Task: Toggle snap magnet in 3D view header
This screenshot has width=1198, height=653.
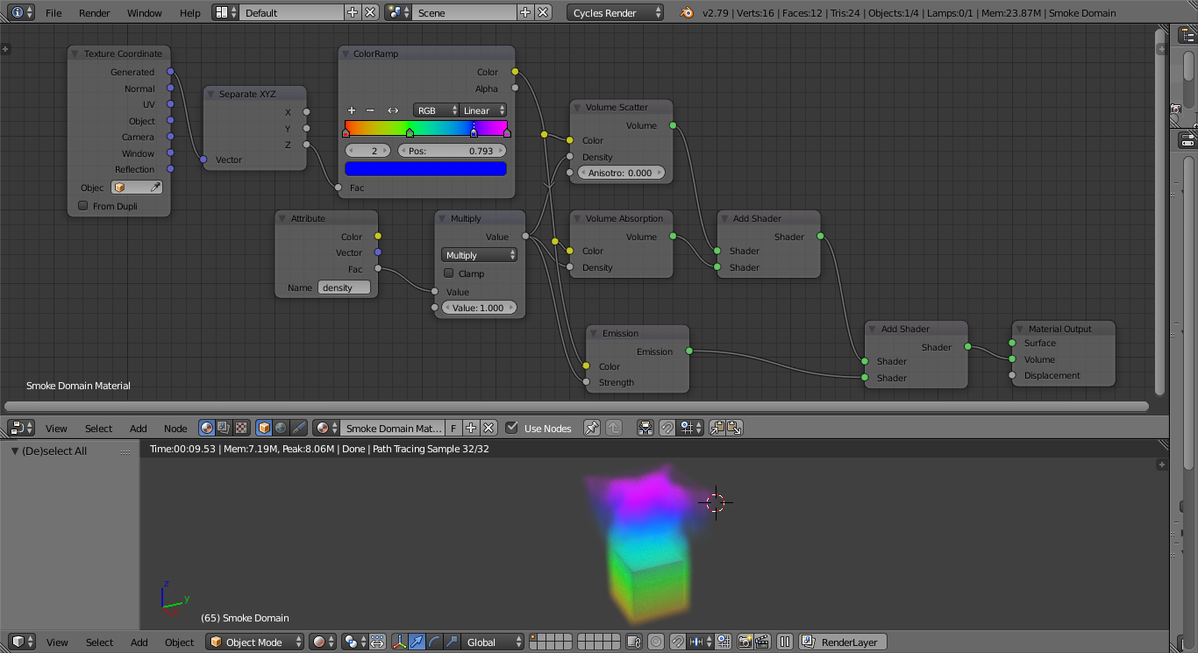Action: point(678,642)
